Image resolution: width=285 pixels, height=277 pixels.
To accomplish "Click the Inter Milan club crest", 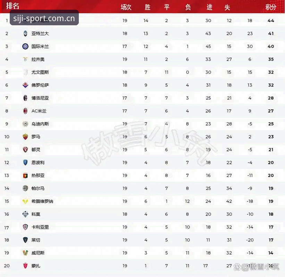I will pos(25,46).
